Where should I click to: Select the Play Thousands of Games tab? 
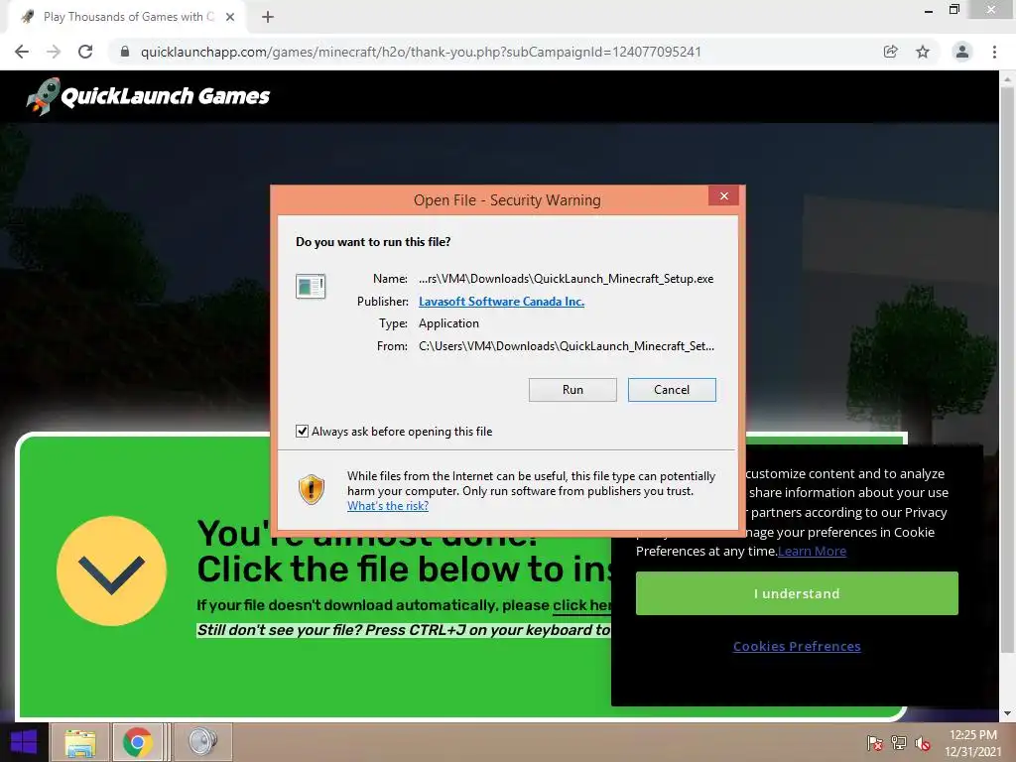[x=128, y=17]
